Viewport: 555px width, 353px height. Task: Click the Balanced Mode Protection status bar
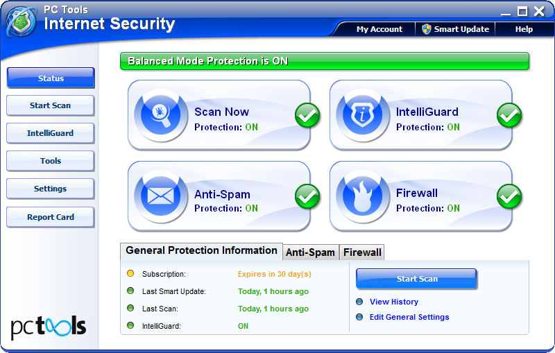325,61
